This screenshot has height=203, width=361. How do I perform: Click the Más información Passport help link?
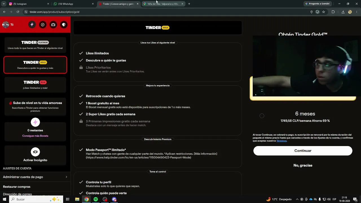(x=205, y=154)
